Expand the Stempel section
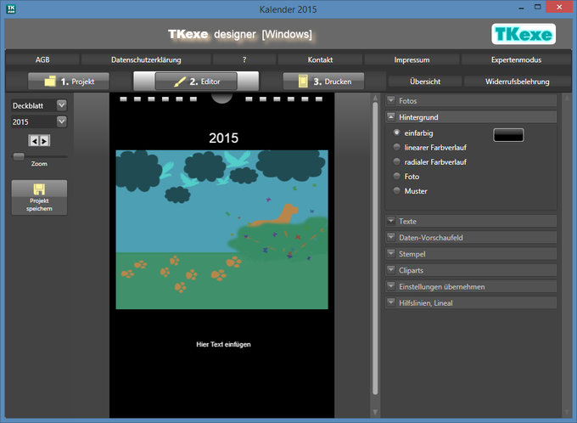 pyautogui.click(x=471, y=254)
